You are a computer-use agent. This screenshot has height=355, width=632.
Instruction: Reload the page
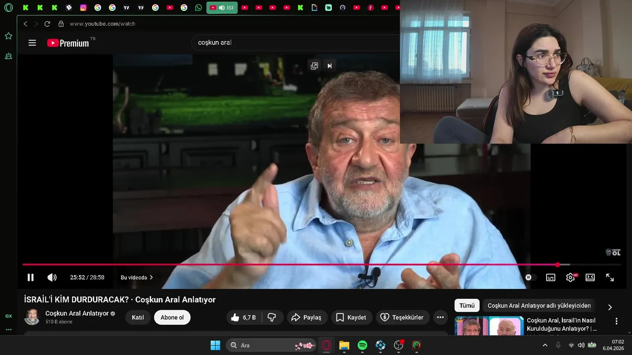[47, 24]
